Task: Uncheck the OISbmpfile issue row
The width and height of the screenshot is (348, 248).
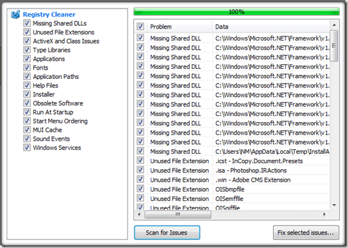Action: click(x=140, y=189)
